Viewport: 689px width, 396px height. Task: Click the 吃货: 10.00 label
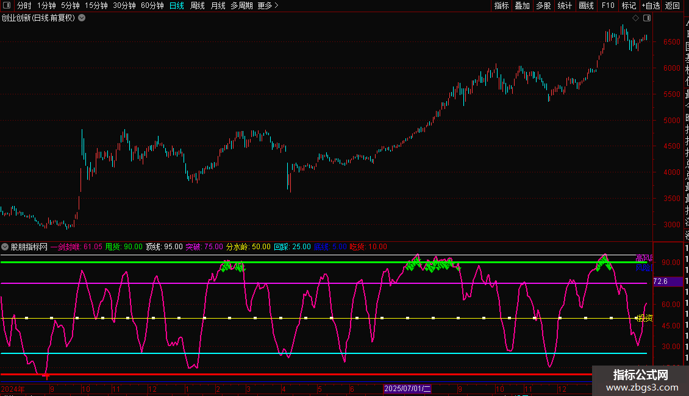(368, 247)
